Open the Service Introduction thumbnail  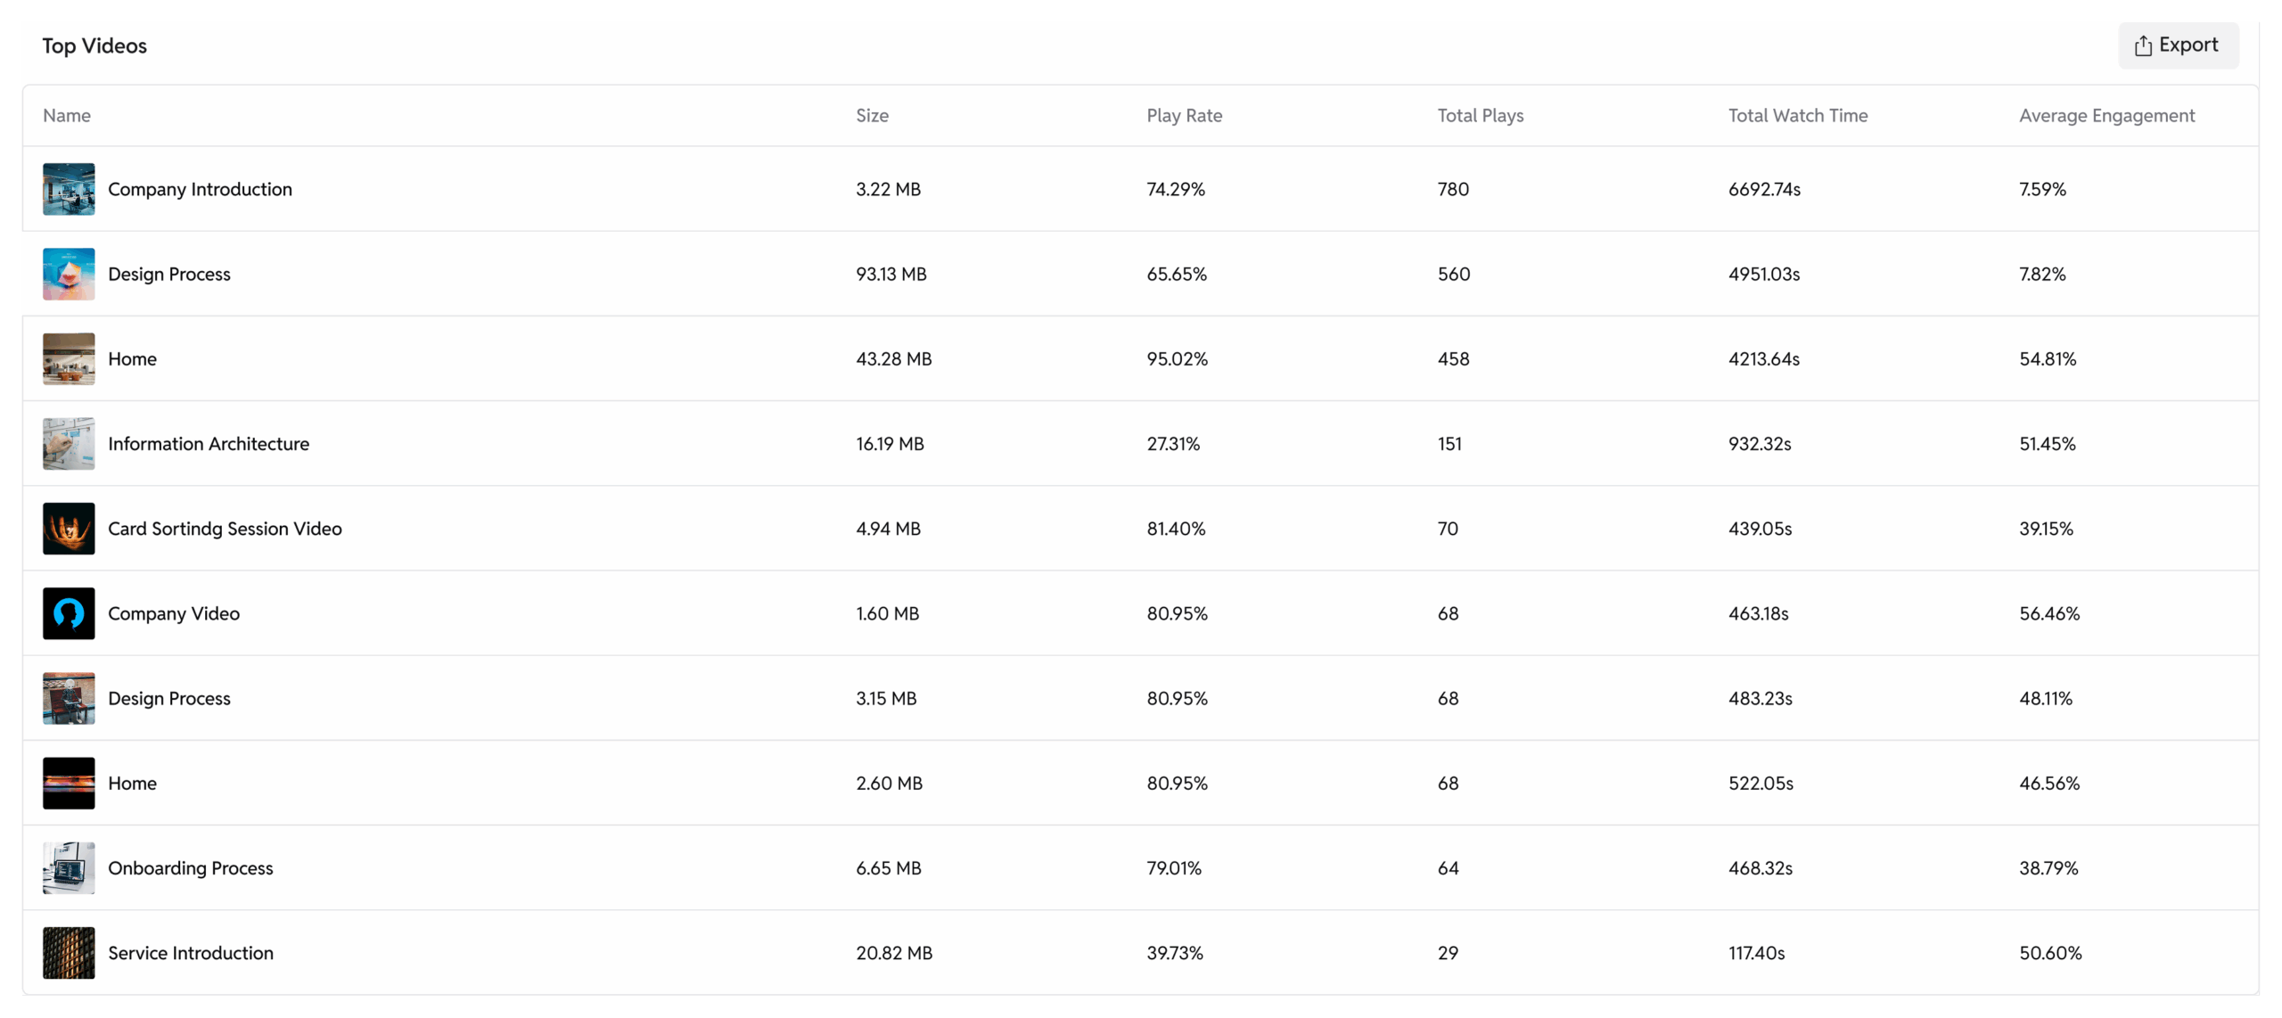click(69, 952)
